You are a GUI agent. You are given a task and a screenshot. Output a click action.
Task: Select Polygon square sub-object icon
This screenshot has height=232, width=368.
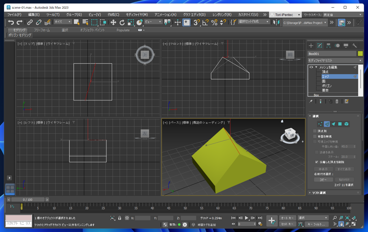click(x=340, y=124)
